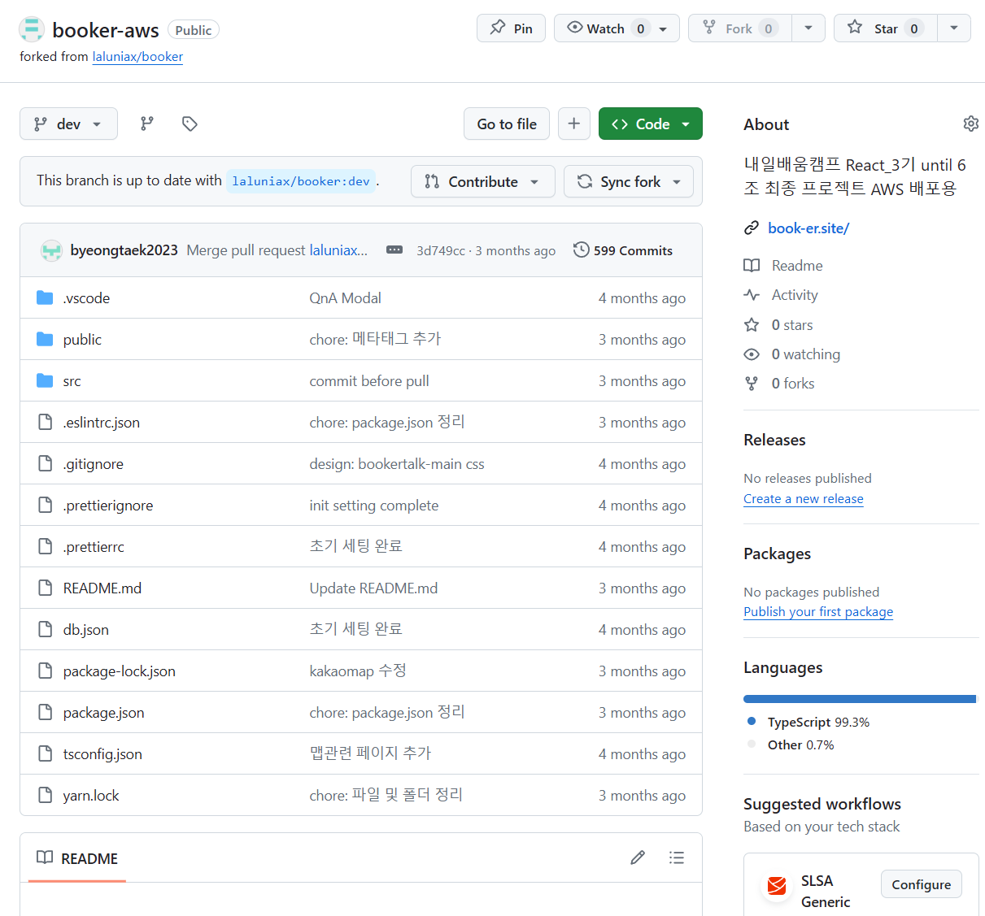Click byeongtaek2023 avatar image

point(51,250)
